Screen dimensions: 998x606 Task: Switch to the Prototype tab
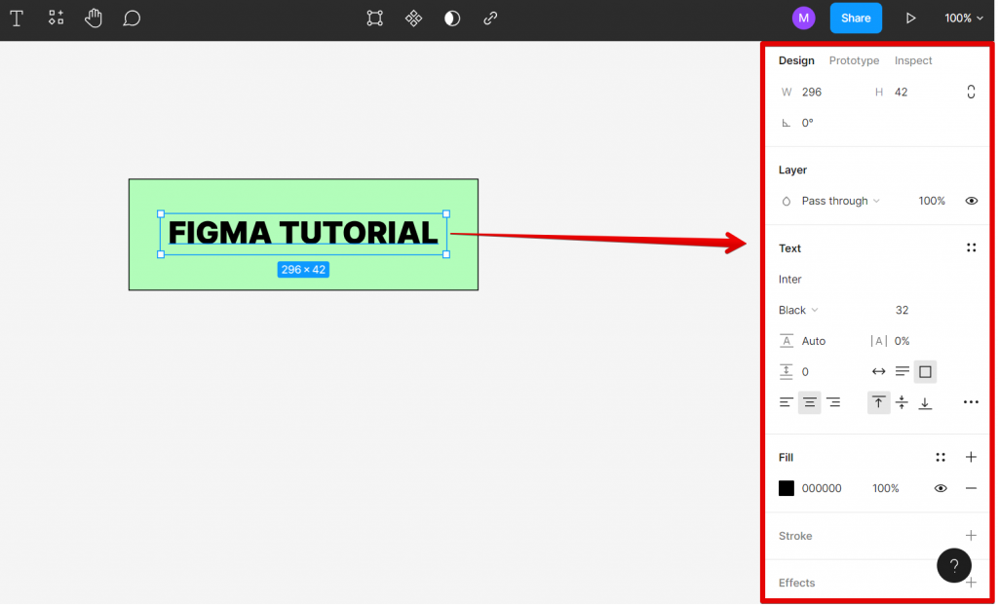(854, 60)
